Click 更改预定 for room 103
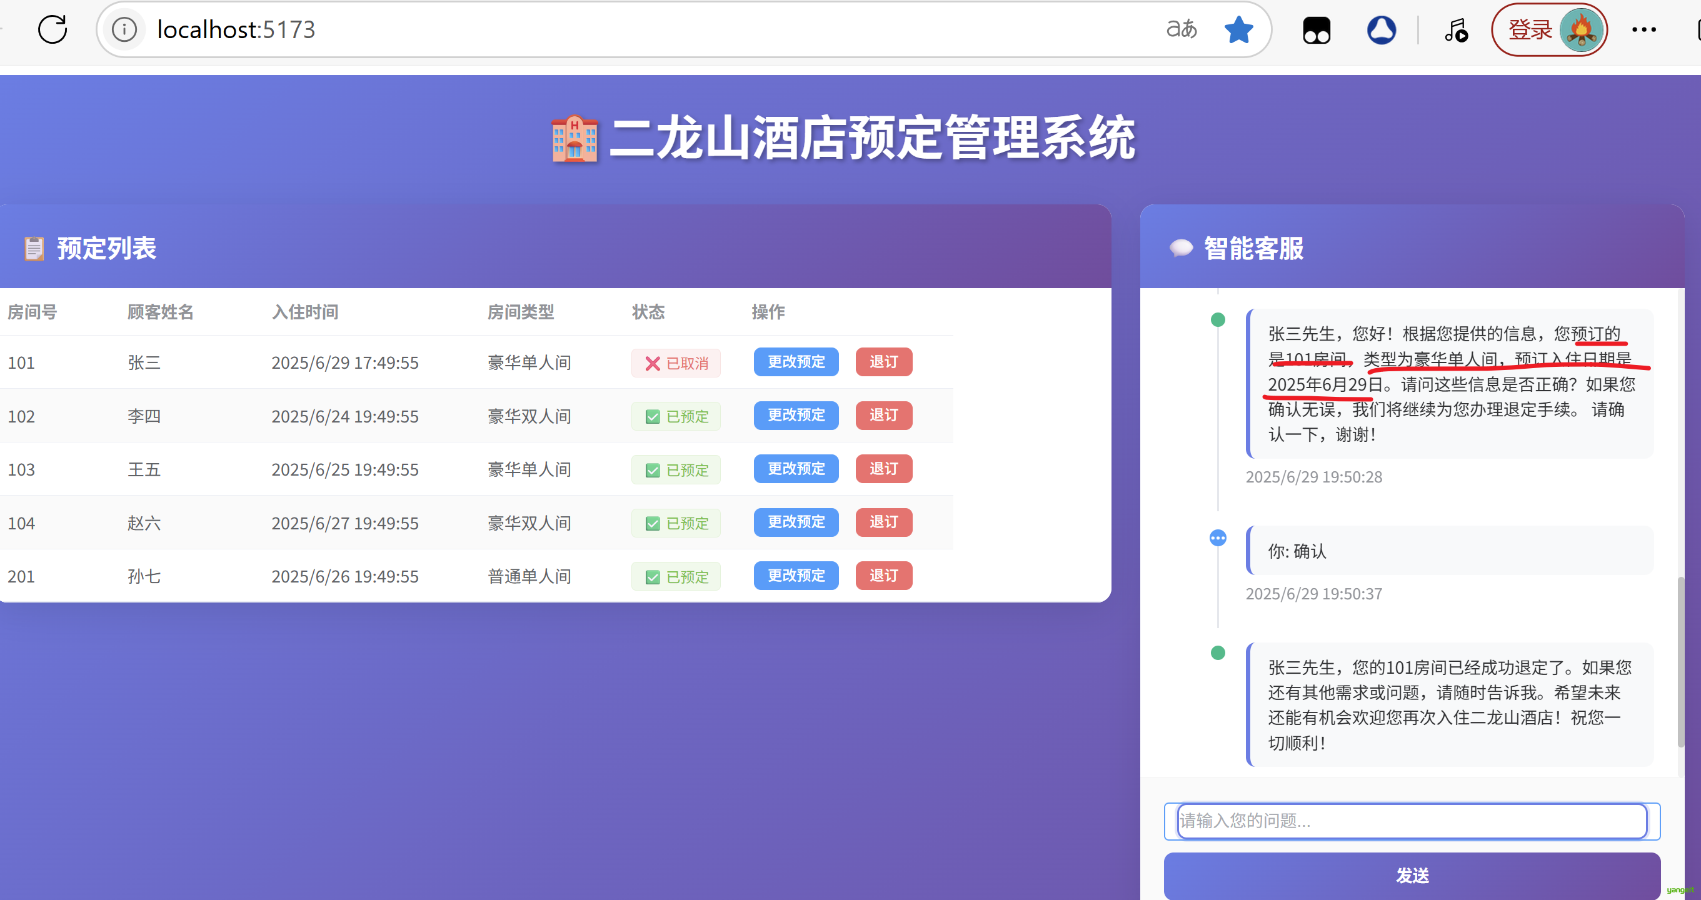Screen dimensions: 1701x900 tap(796, 469)
